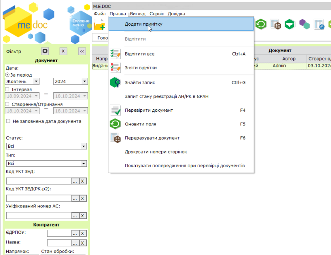Clear the contractor Назва field
331x255 pixels.
[x=83, y=243]
